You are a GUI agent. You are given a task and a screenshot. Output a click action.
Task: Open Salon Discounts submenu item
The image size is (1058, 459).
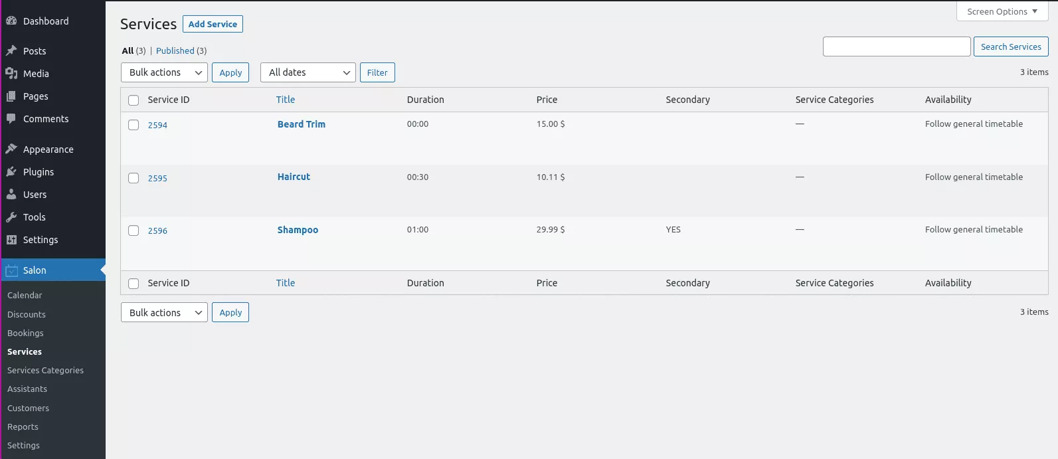27,314
